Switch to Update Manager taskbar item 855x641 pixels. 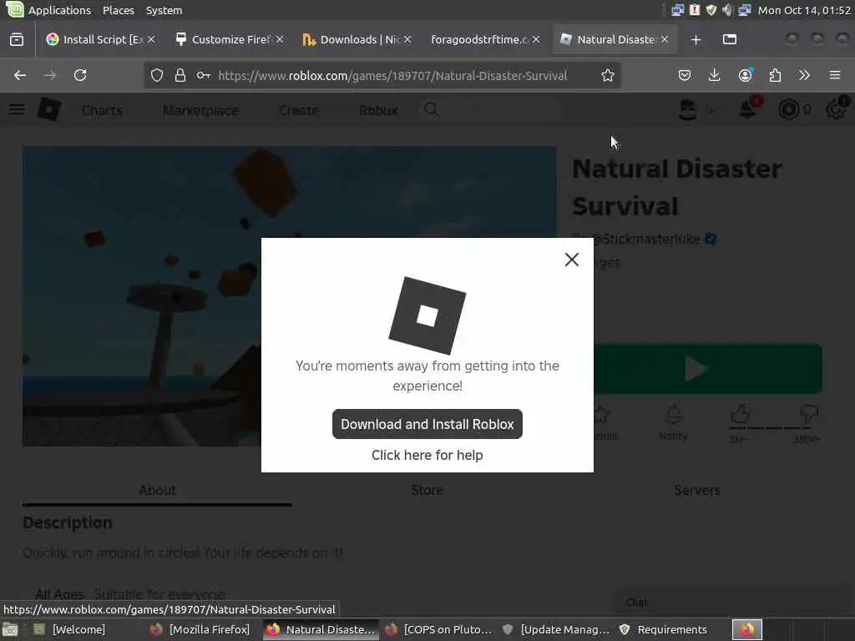(556, 629)
